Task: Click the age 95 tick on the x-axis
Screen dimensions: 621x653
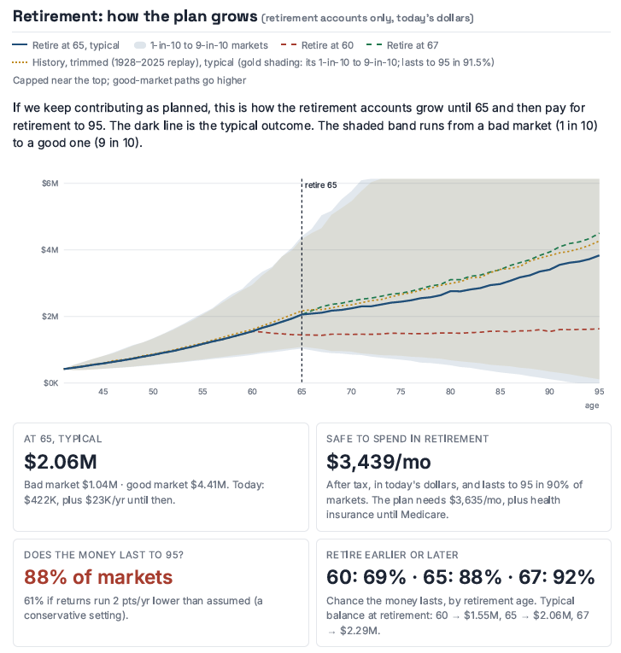Action: click(x=599, y=392)
